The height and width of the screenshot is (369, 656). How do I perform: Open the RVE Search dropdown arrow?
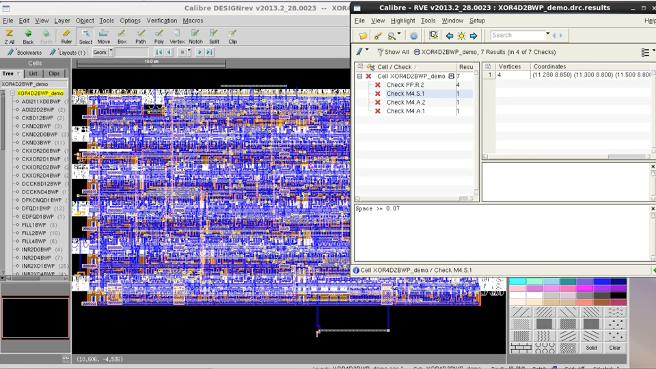[547, 34]
